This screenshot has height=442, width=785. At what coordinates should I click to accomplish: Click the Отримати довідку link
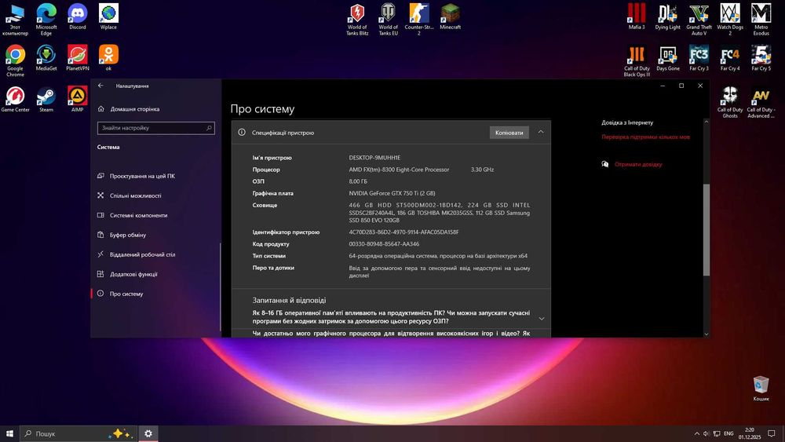tap(638, 164)
